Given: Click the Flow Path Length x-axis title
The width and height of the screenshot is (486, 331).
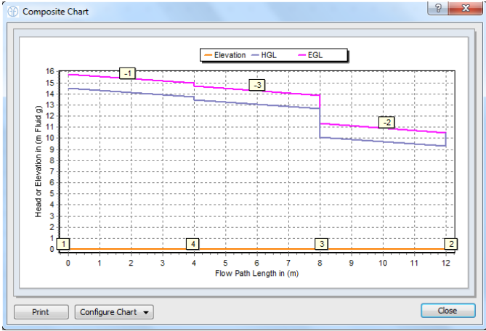Looking at the screenshot, I should (x=257, y=274).
